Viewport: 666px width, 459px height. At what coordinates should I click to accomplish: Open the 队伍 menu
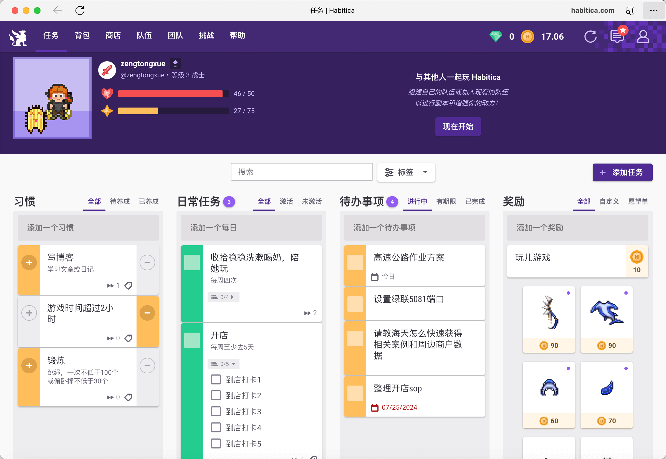pos(144,35)
